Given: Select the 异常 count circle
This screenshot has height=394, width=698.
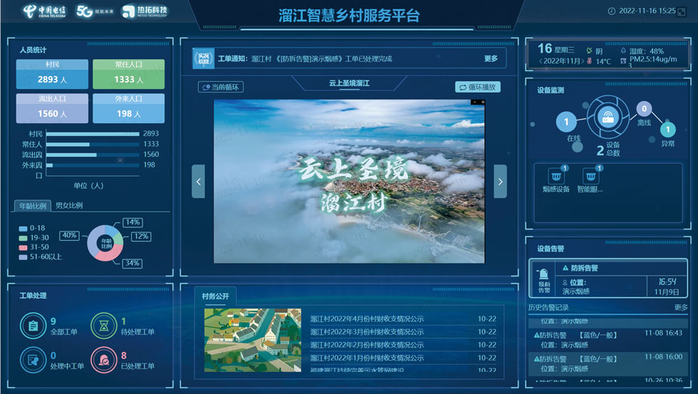Looking at the screenshot, I should click(668, 130).
